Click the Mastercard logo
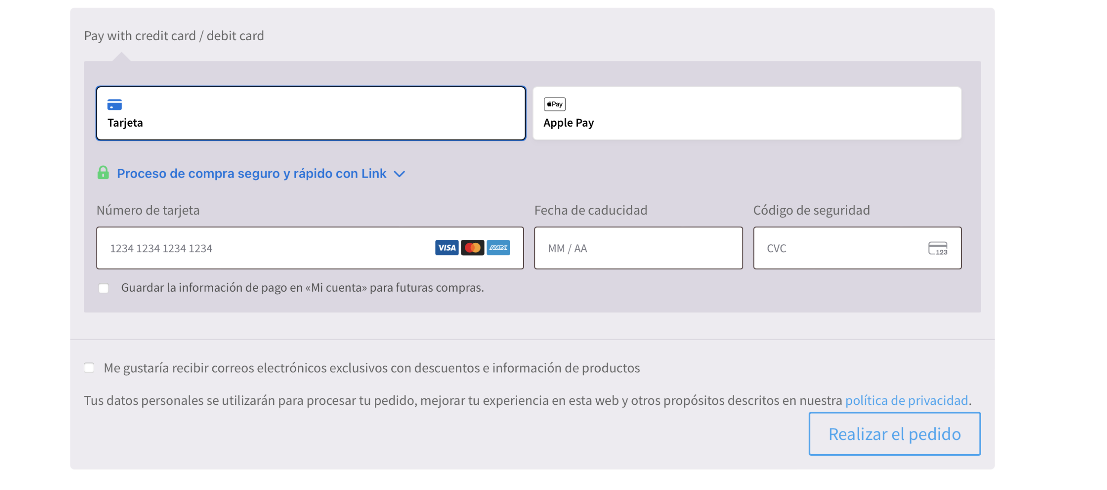 [472, 248]
